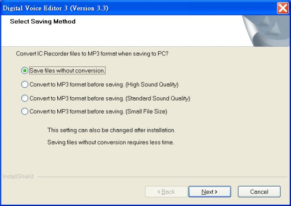
Task: Choose the High Sound Quality MP3 radio circle
Action: (x=25, y=85)
